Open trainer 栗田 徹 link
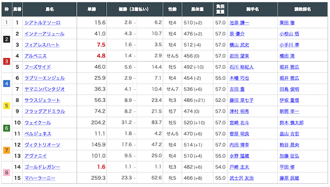The image size is (330, 187). (x=287, y=23)
